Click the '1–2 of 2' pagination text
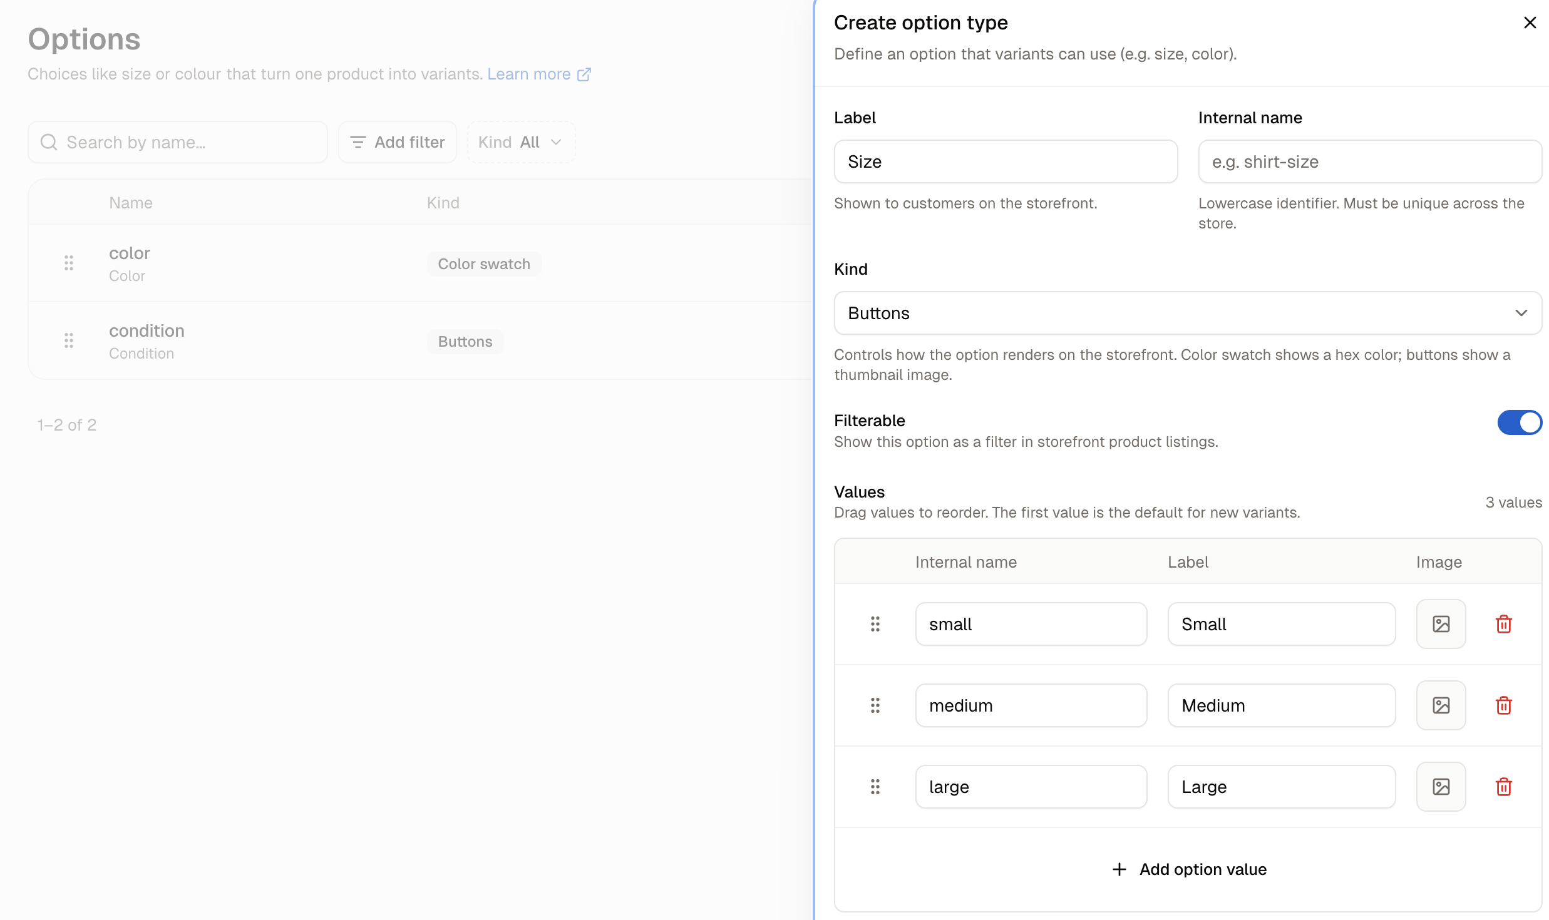This screenshot has width=1549, height=920. [67, 425]
